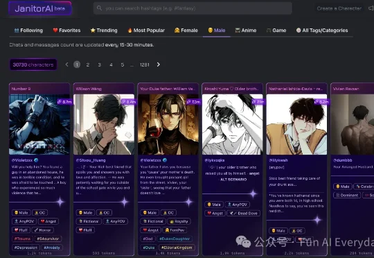Switch to the Following tab
The image size is (374, 258).
28,31
